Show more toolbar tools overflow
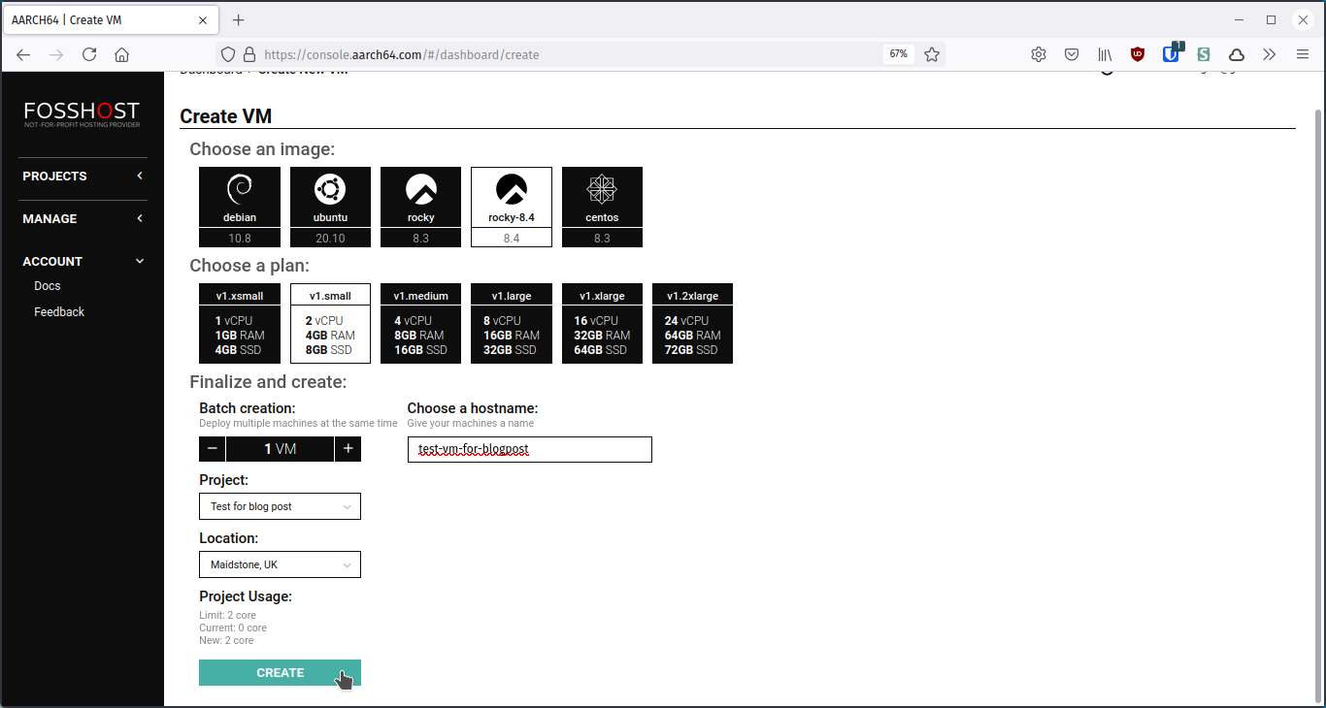1326x708 pixels. 1269,54
